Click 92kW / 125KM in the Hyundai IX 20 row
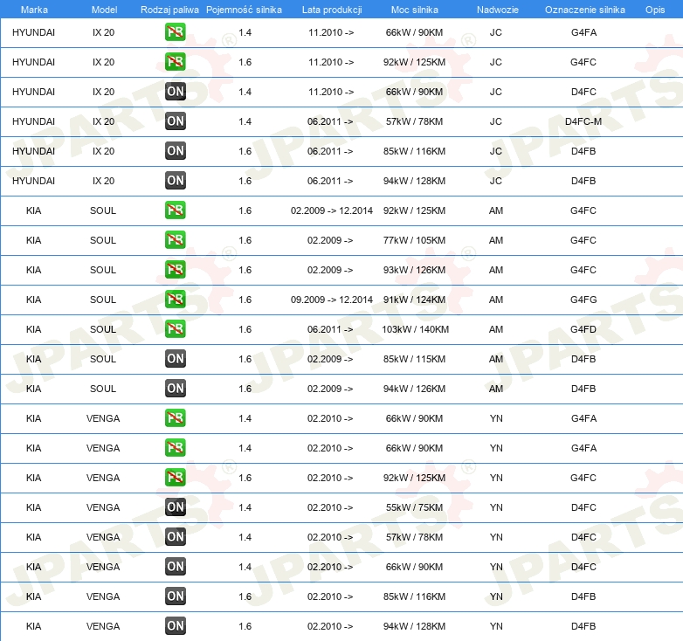683x641 pixels. tap(414, 62)
